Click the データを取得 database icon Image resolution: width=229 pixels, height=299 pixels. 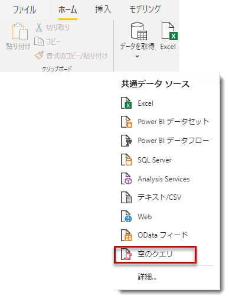(139, 31)
